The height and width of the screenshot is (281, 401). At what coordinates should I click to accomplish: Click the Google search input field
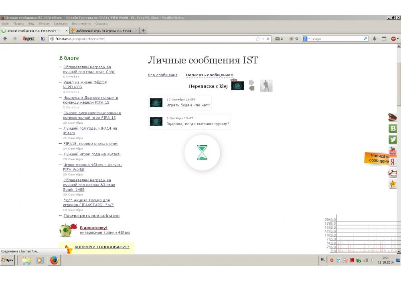pos(336,39)
